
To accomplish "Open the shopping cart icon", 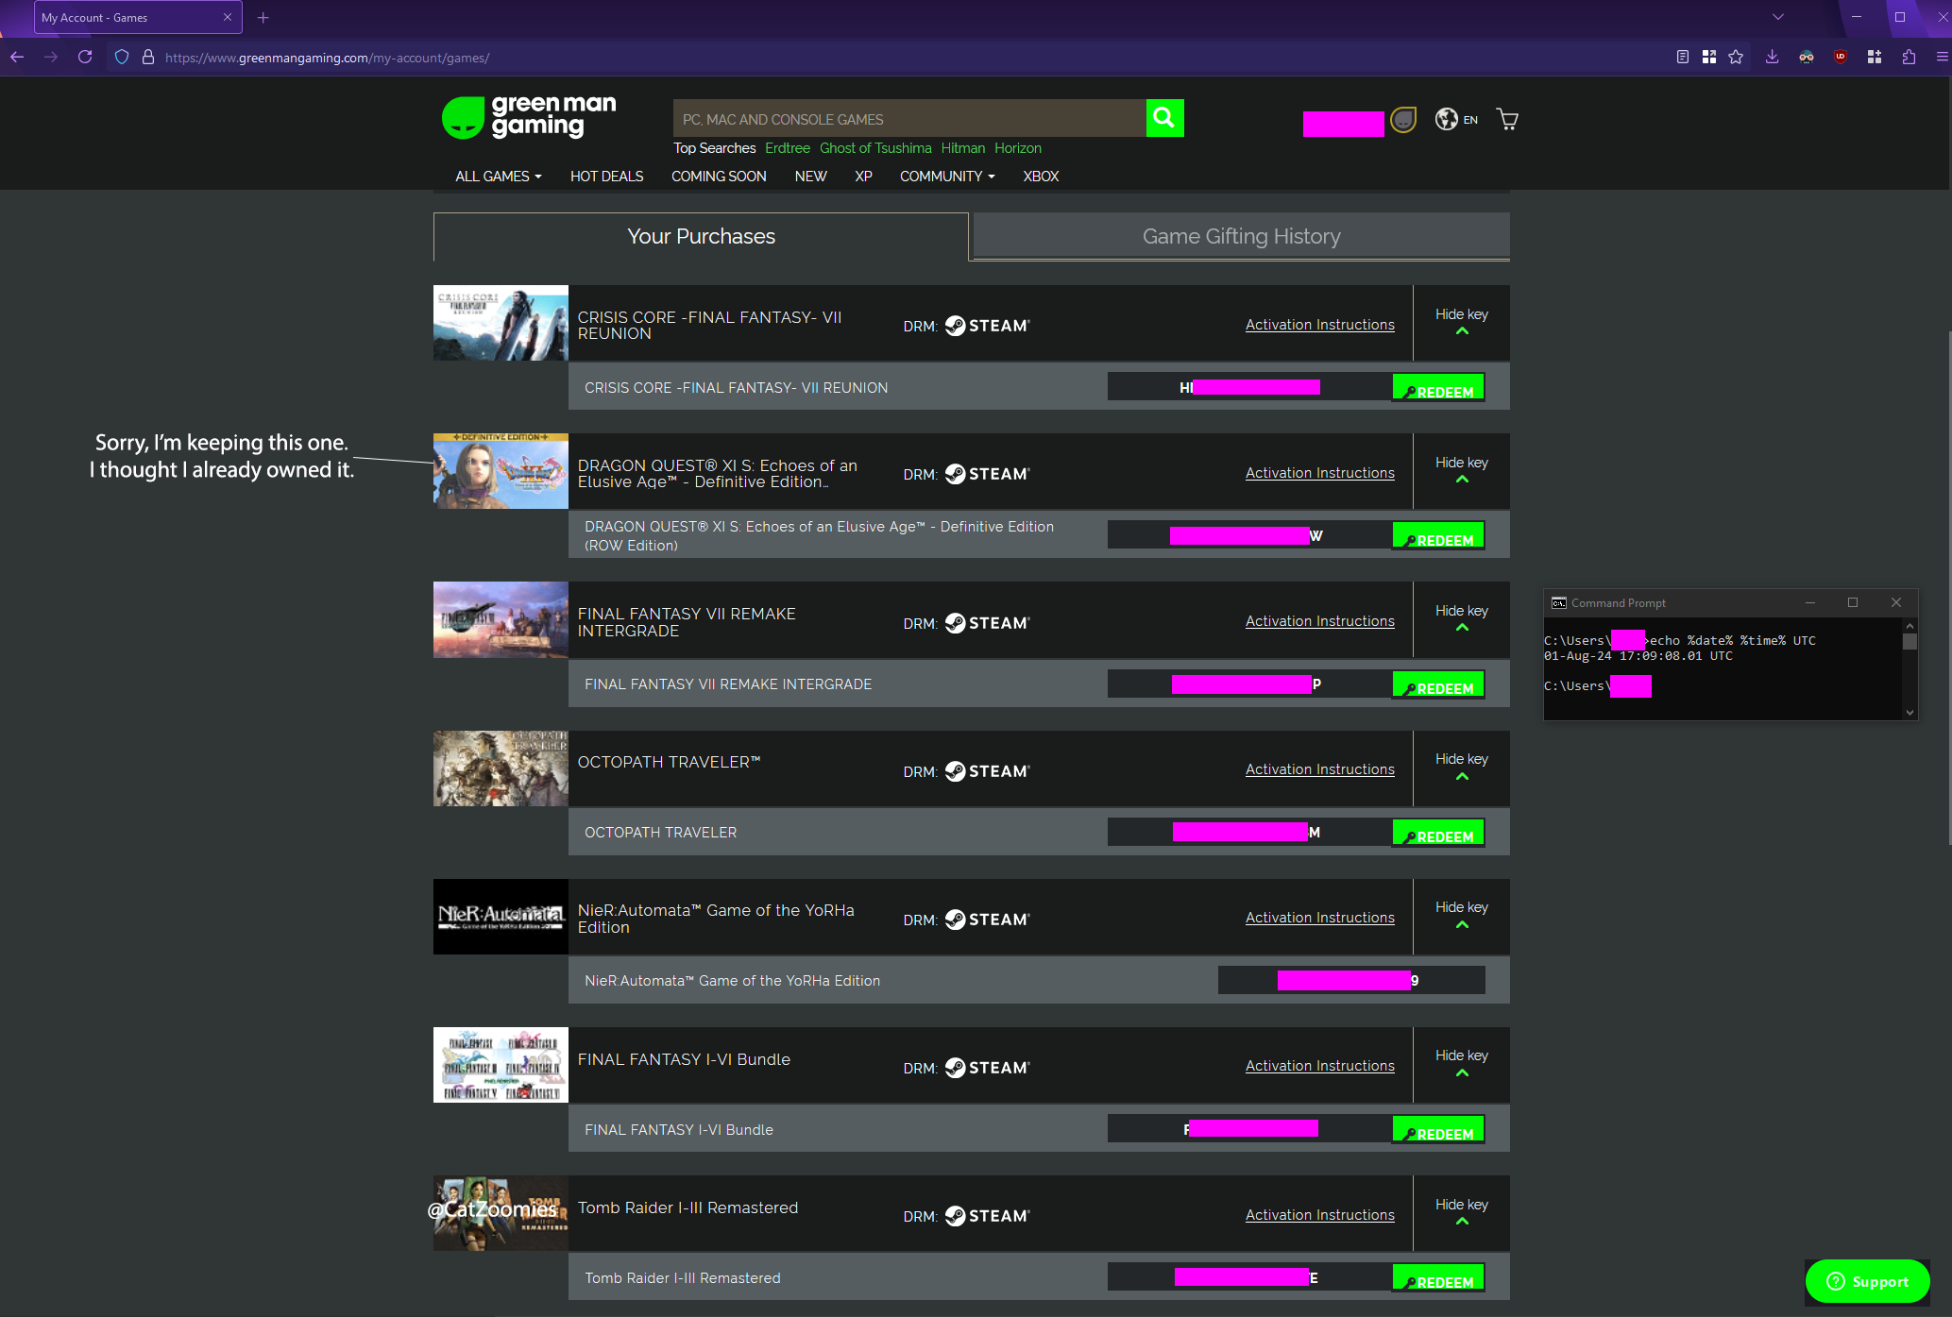I will tap(1507, 119).
